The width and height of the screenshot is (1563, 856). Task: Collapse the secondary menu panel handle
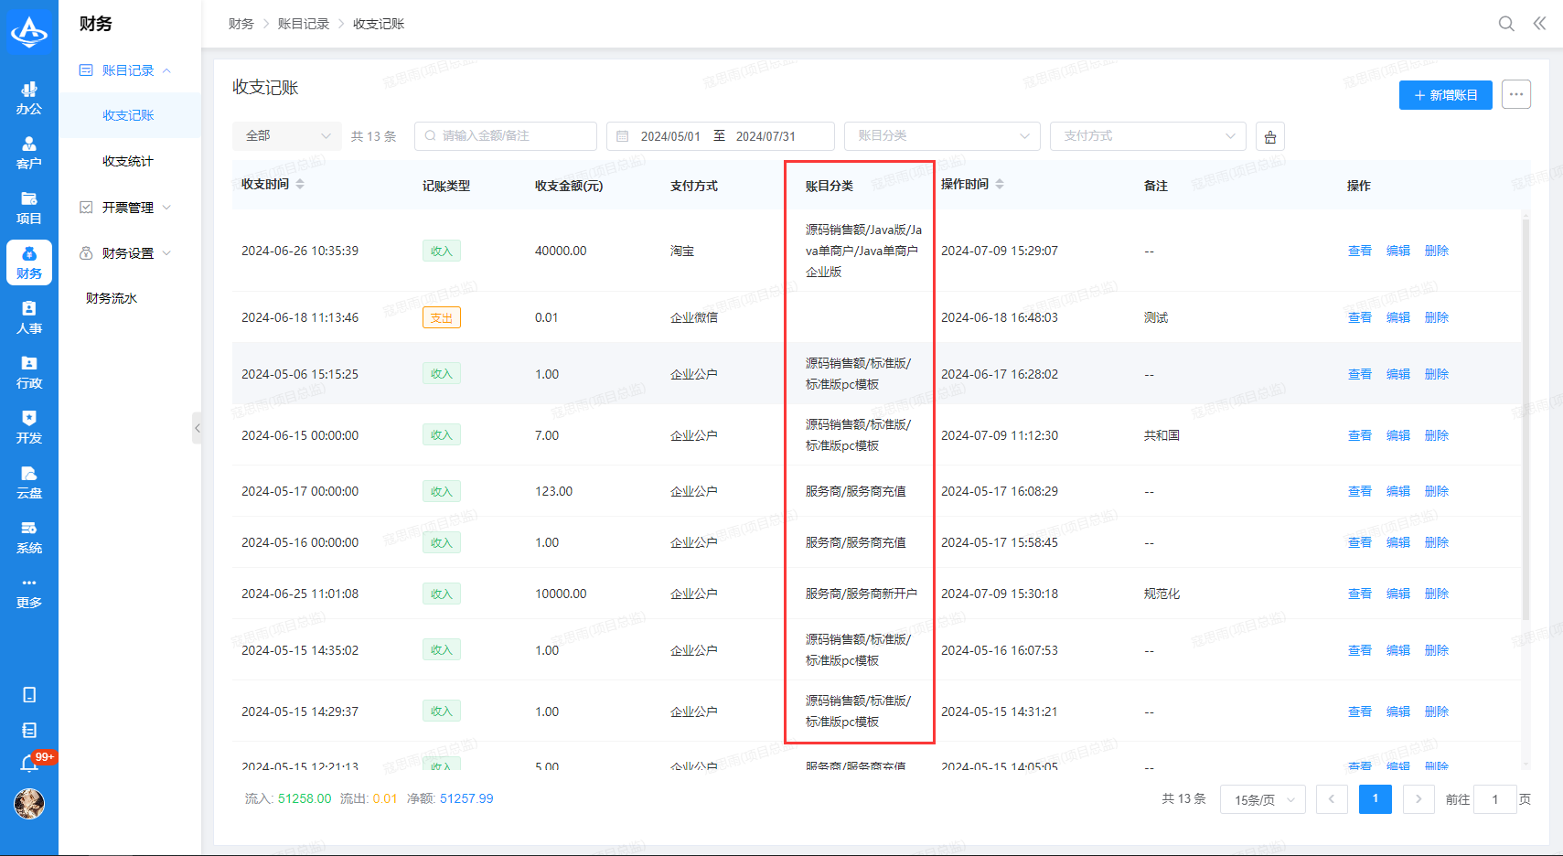[x=197, y=428]
